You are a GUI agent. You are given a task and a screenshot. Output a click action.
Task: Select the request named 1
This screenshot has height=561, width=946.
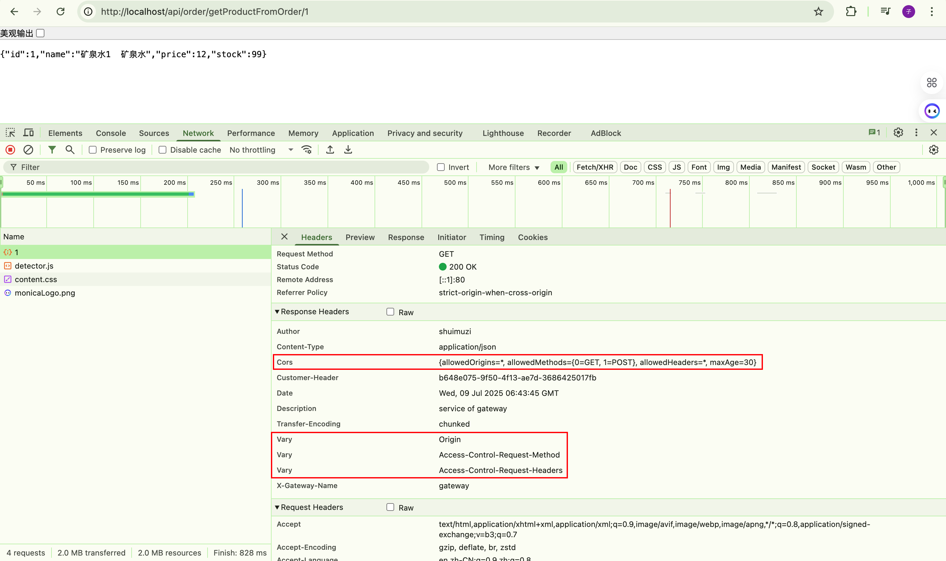coord(135,252)
